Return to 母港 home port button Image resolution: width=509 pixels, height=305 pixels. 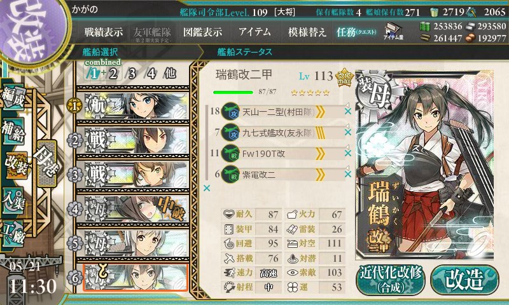click(47, 163)
